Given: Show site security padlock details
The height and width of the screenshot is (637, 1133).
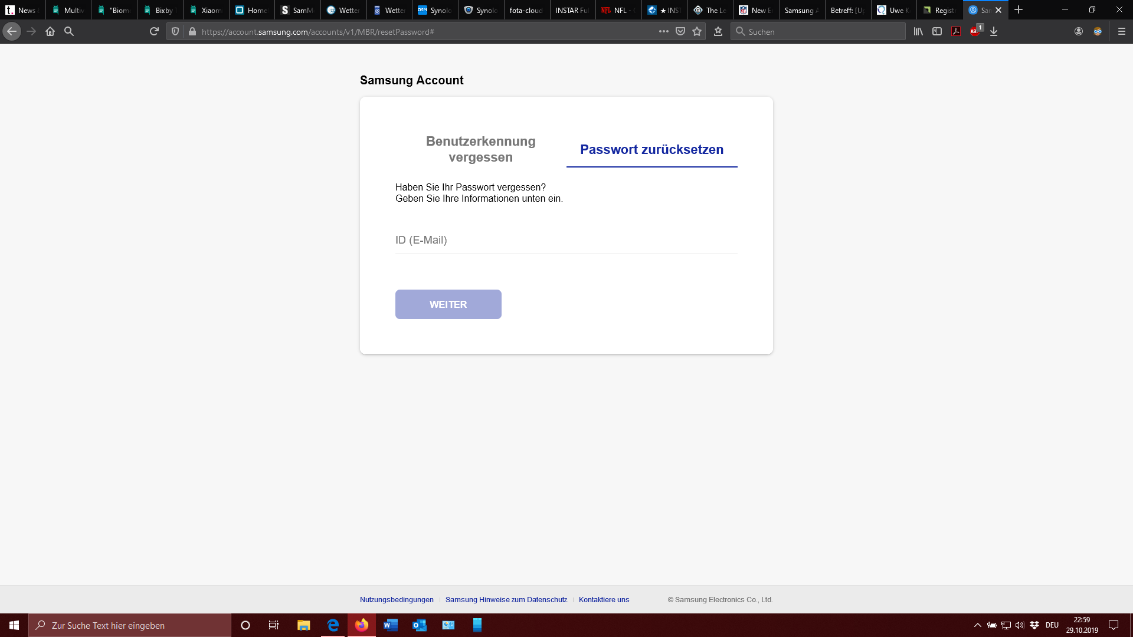Looking at the screenshot, I should click(192, 31).
